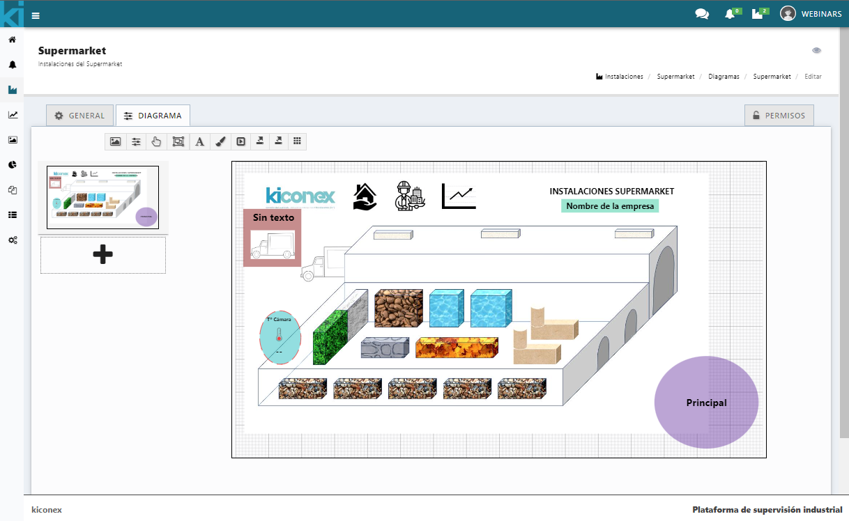The height and width of the screenshot is (521, 849).
Task: Go to home icon in left sidebar
Action: click(x=12, y=40)
